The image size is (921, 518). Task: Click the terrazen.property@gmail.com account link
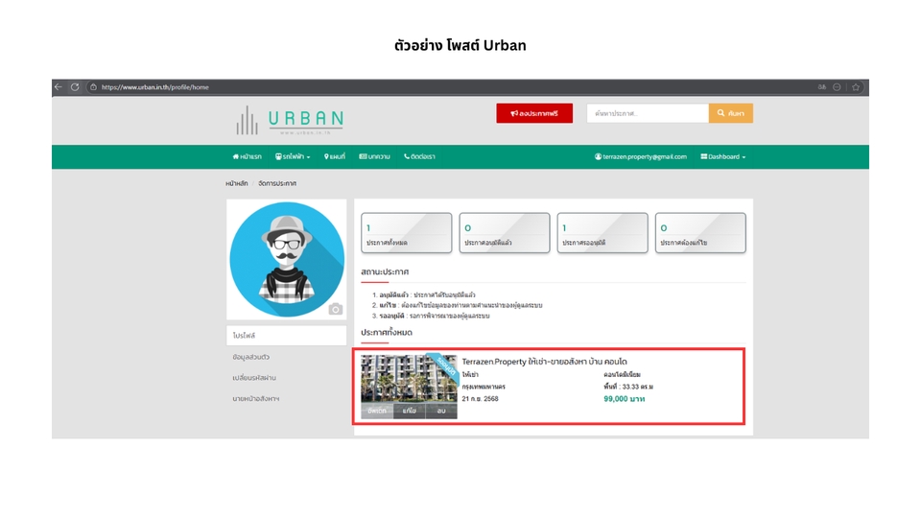click(x=640, y=156)
